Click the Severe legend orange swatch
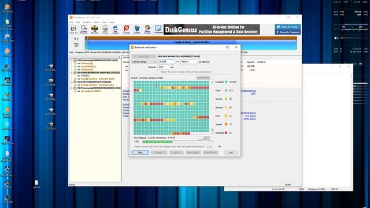The image size is (370, 208). 226,124
